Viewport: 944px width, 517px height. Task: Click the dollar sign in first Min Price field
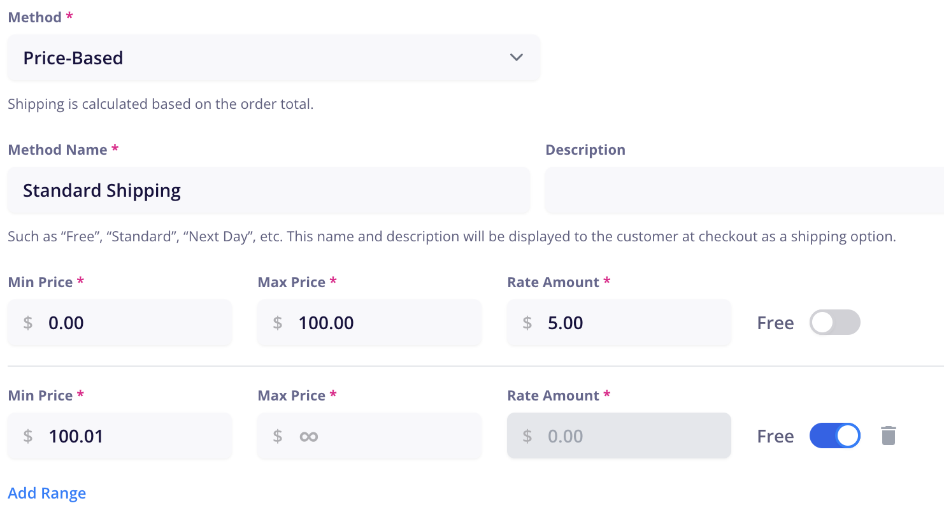point(27,323)
